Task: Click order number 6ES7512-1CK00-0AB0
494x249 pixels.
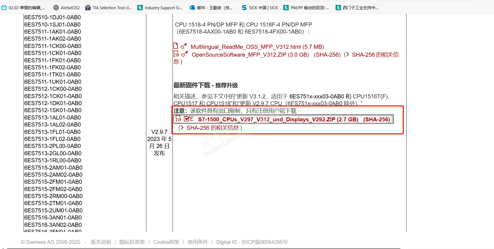Action: (53, 89)
